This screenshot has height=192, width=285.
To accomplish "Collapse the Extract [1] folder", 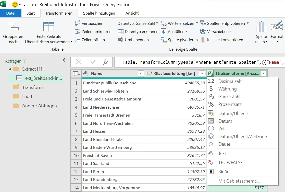I will click(x=10, y=69).
